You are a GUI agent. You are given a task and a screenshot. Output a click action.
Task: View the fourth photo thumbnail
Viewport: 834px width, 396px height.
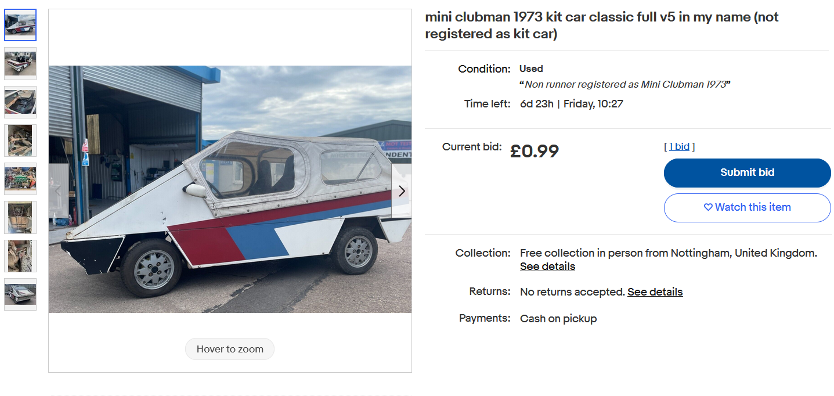(x=20, y=140)
